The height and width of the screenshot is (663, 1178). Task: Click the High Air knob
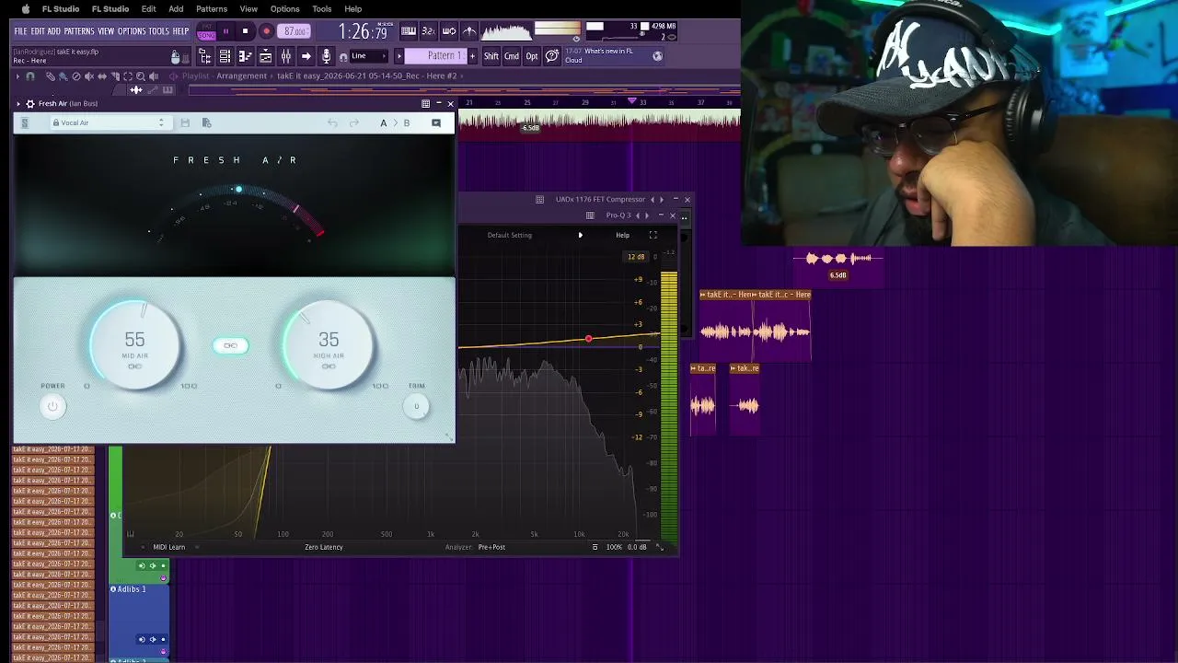tap(329, 345)
